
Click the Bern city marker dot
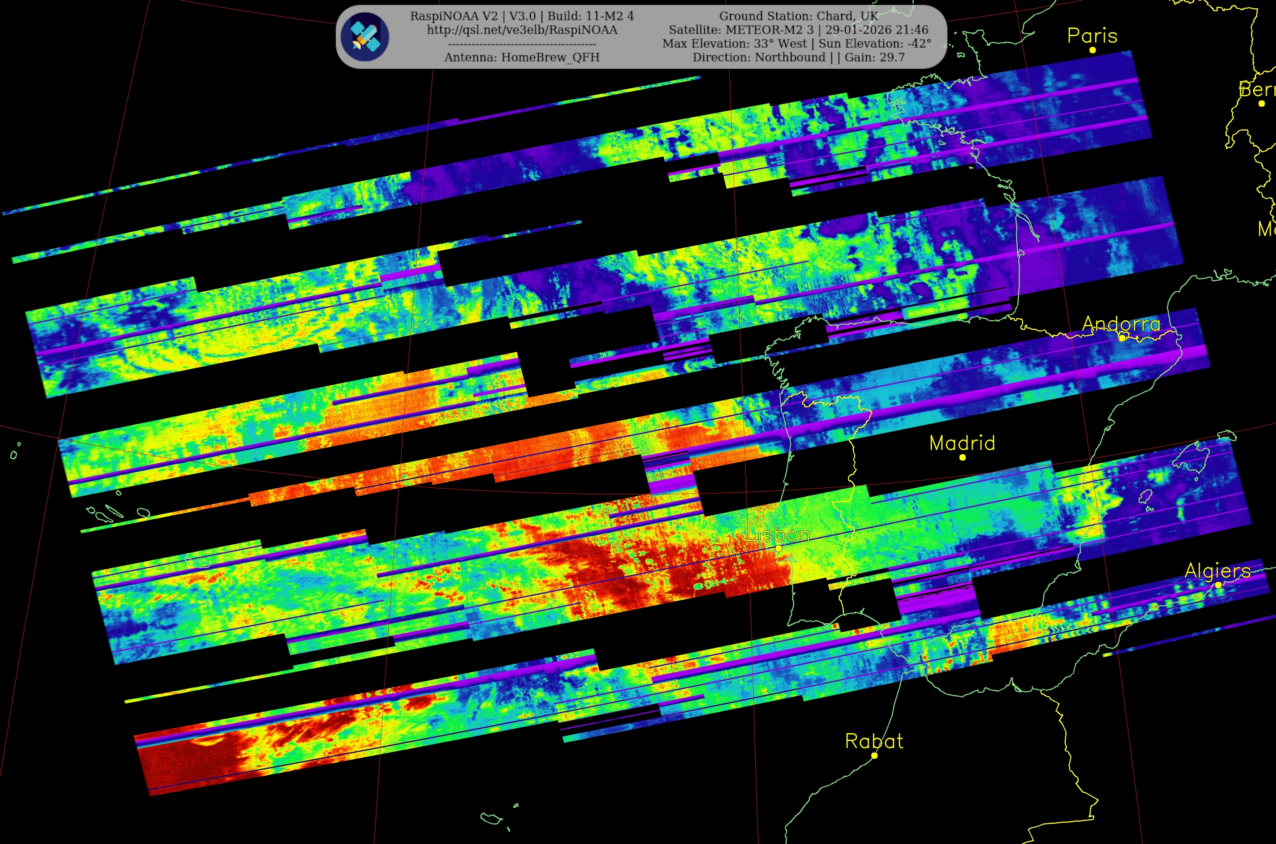point(1262,103)
